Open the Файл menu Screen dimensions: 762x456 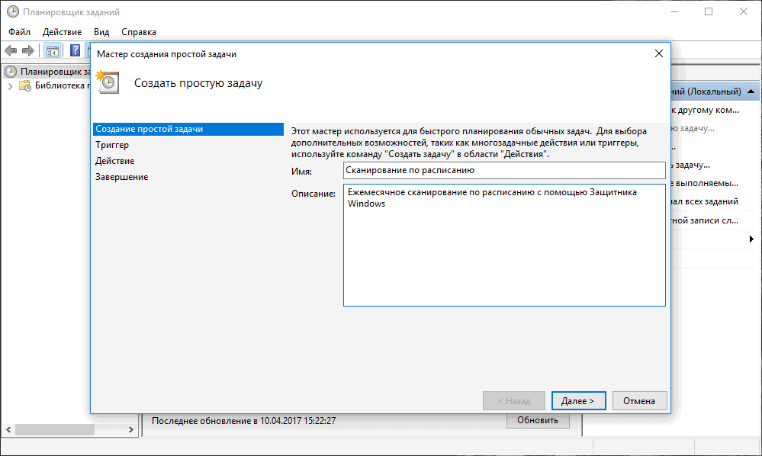point(19,32)
